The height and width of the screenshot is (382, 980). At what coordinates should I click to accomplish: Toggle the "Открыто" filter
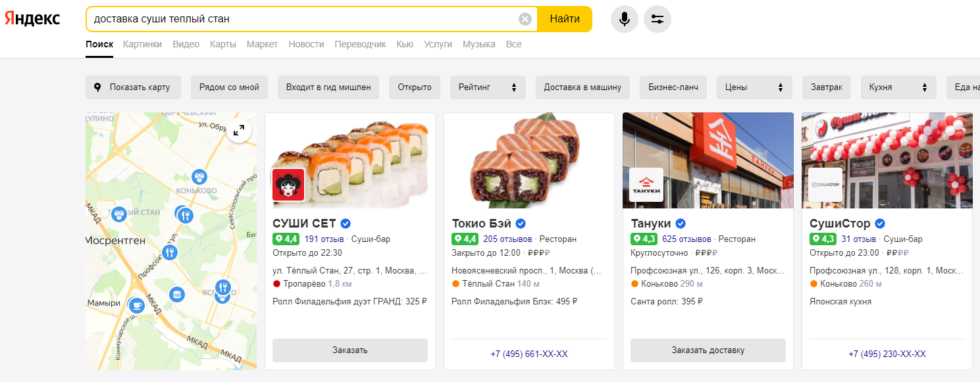415,87
